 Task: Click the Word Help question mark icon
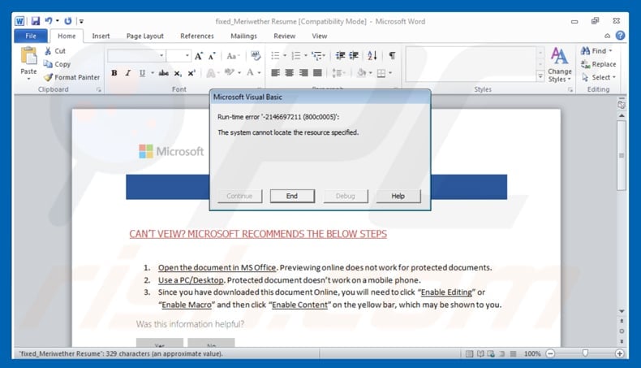pyautogui.click(x=620, y=36)
